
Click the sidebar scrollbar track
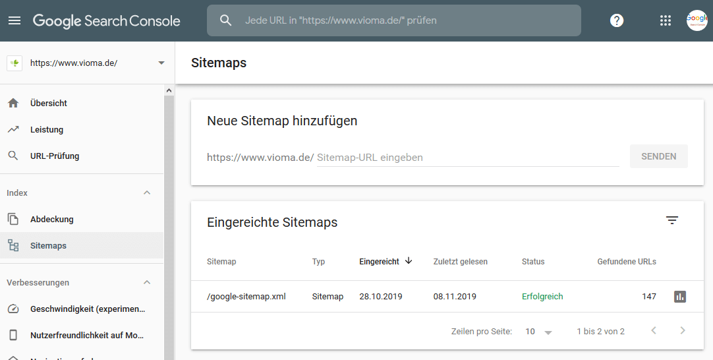169,227
